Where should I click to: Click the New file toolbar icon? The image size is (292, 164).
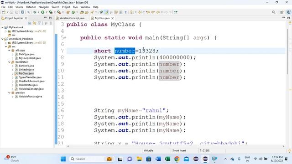click(x=4, y=12)
